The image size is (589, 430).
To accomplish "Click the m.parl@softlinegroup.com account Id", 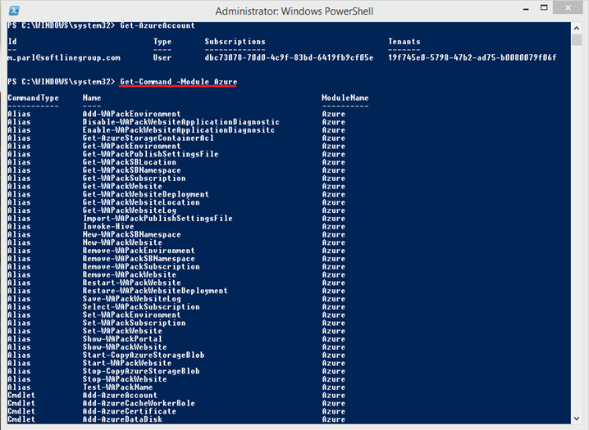I will point(64,57).
